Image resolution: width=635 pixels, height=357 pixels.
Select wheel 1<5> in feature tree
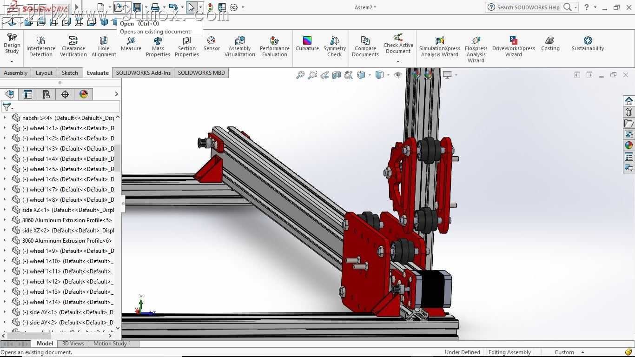point(68,169)
